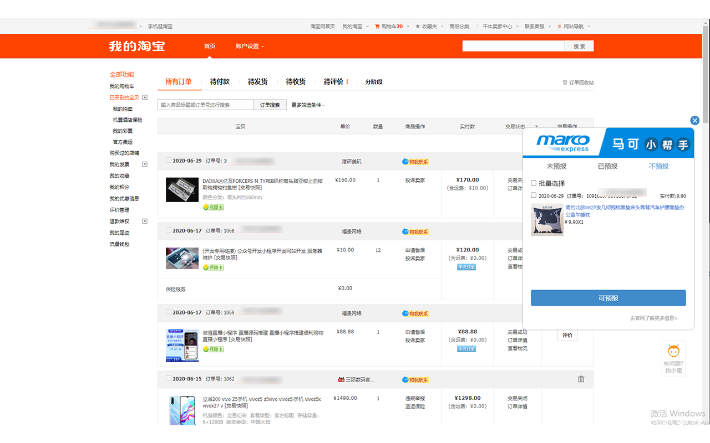
Task: Click 保障卡 badge on 公众号开发 item
Action: pos(213,267)
